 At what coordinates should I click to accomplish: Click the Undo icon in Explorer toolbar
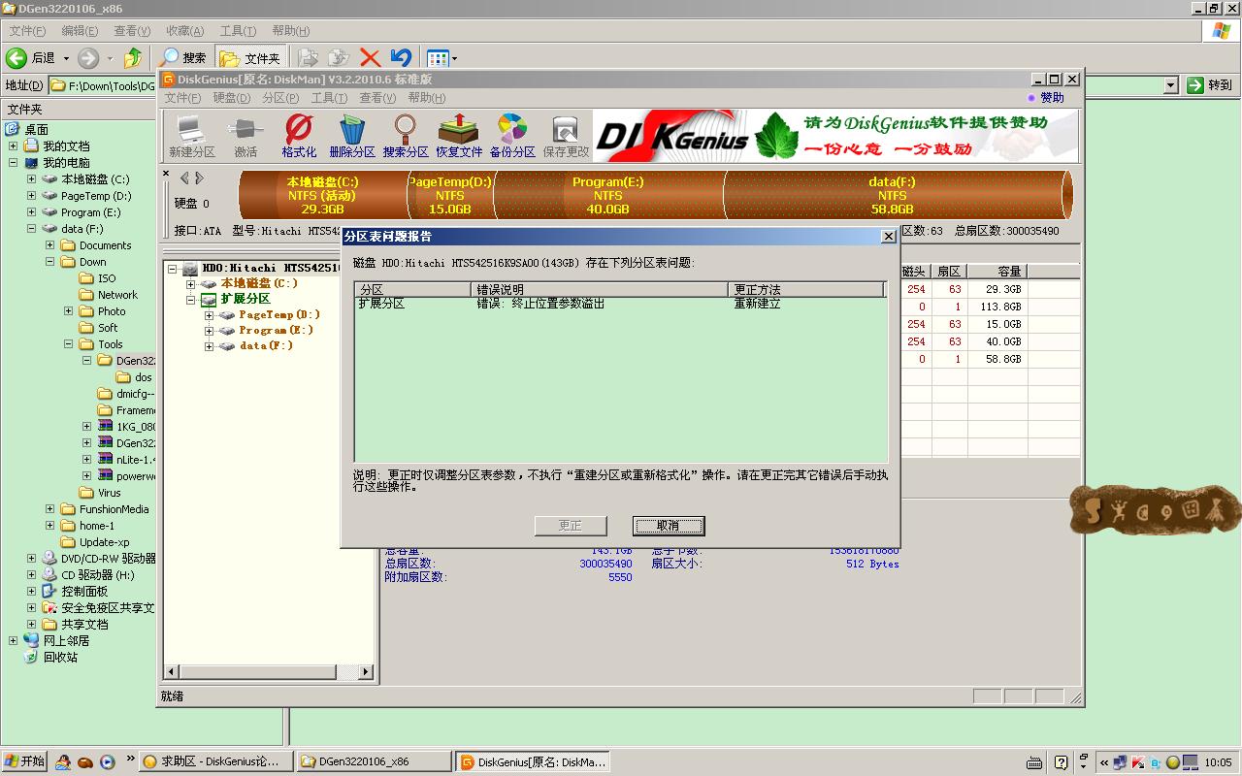click(x=401, y=58)
